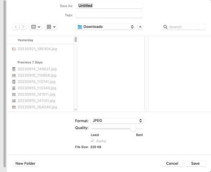Image resolution: width=211 pixels, height=172 pixels.
Task: Open the Format JPEG dropdown
Action: [x=117, y=121]
